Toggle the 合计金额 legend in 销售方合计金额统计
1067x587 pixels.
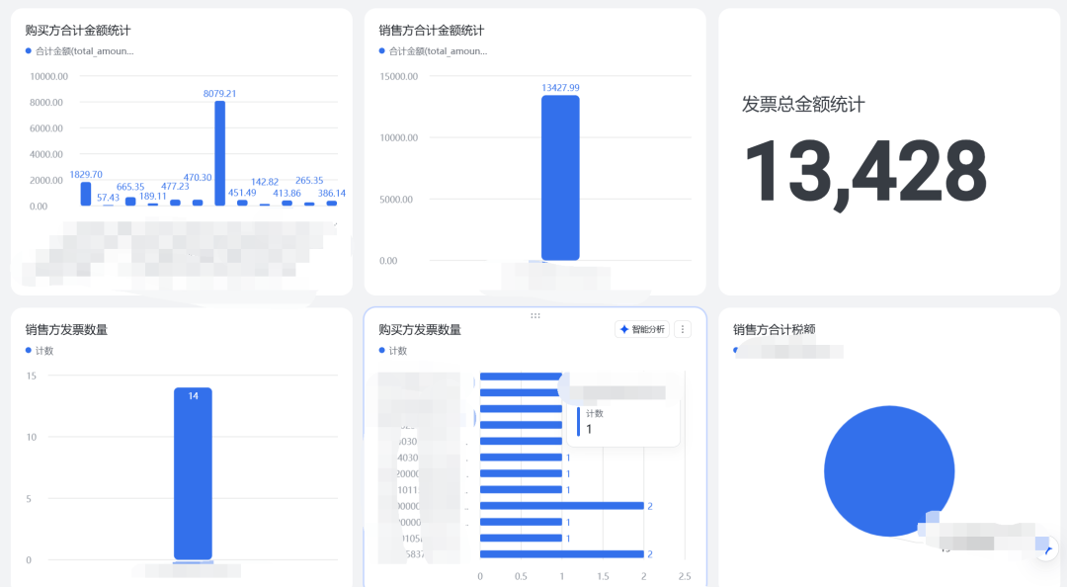click(434, 51)
